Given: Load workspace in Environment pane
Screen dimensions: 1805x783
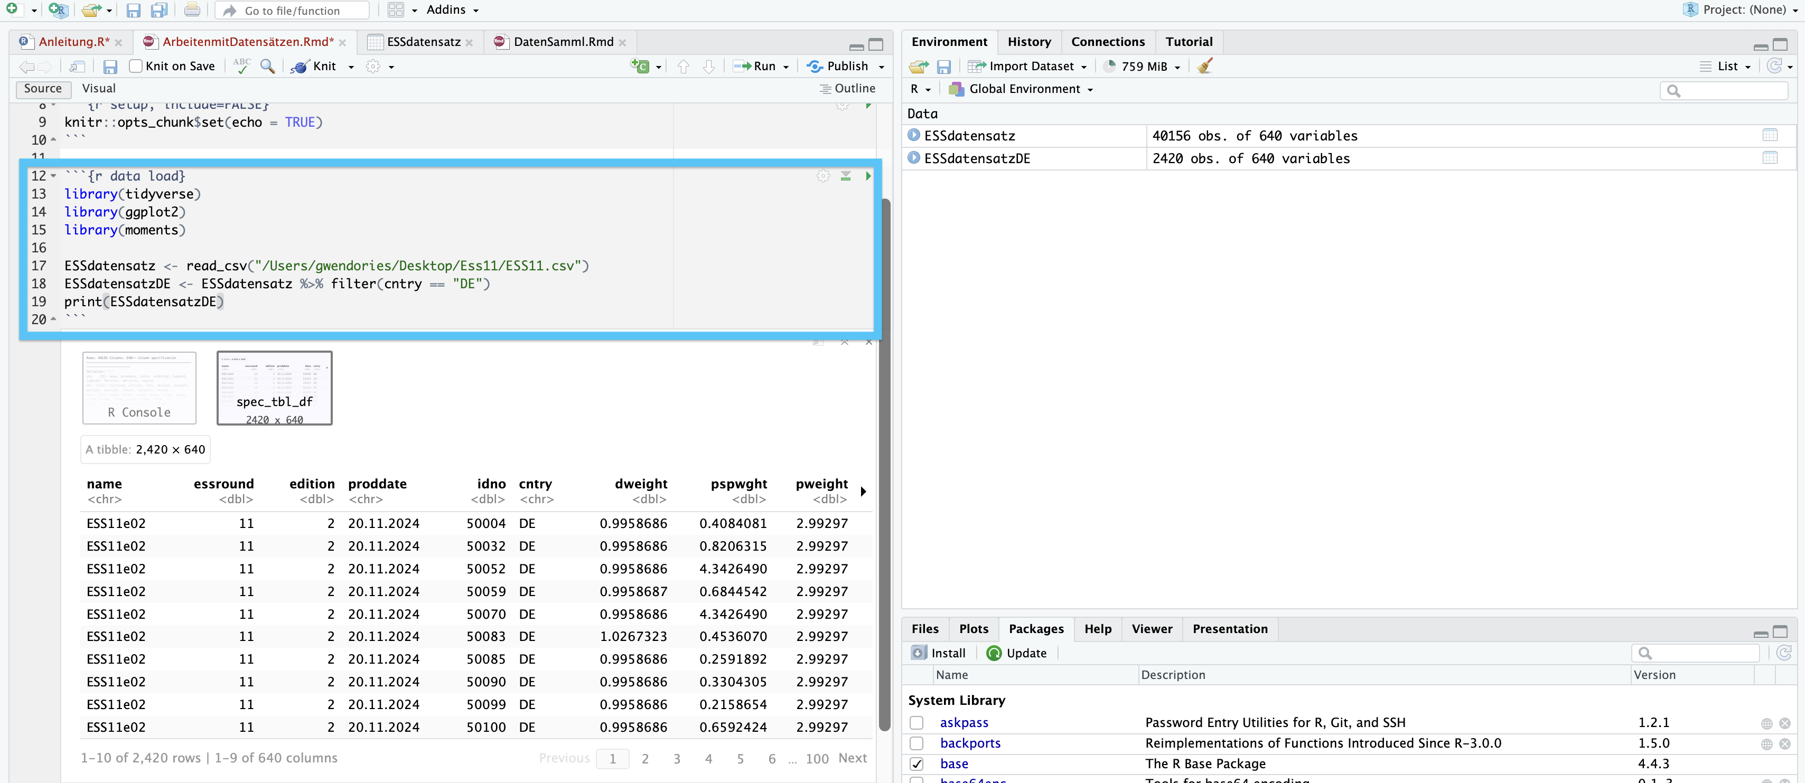Looking at the screenshot, I should pyautogui.click(x=919, y=67).
